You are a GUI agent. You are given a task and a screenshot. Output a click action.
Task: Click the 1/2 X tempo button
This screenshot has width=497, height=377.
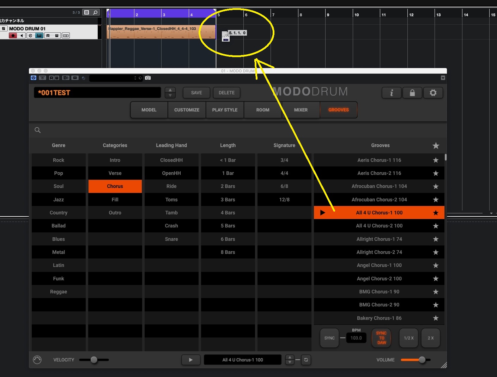(409, 338)
